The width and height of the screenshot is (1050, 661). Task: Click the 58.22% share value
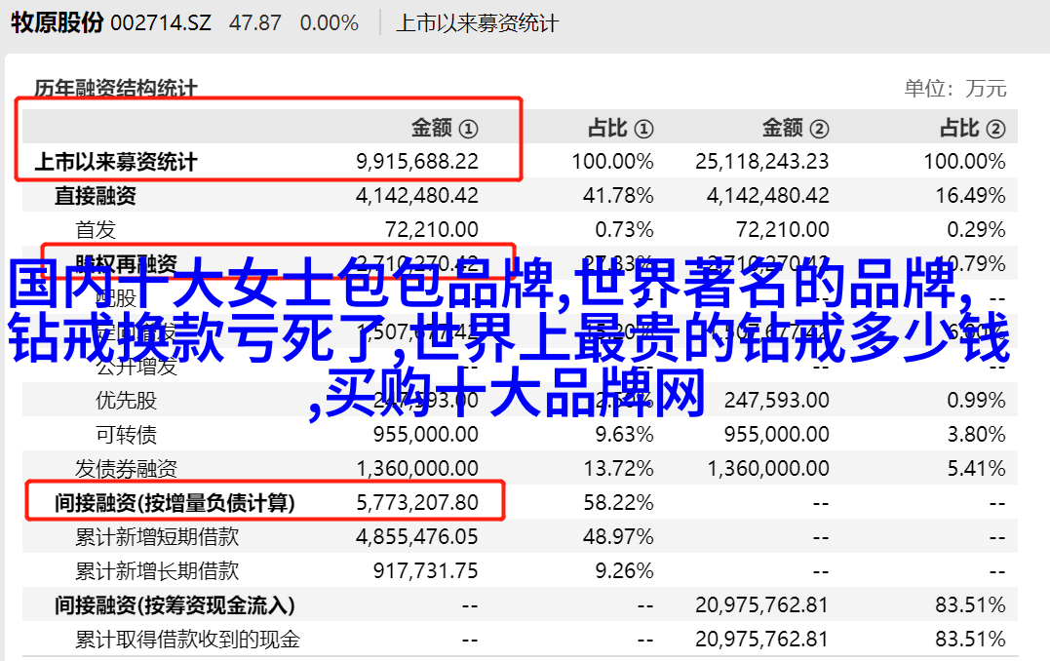coord(618,503)
